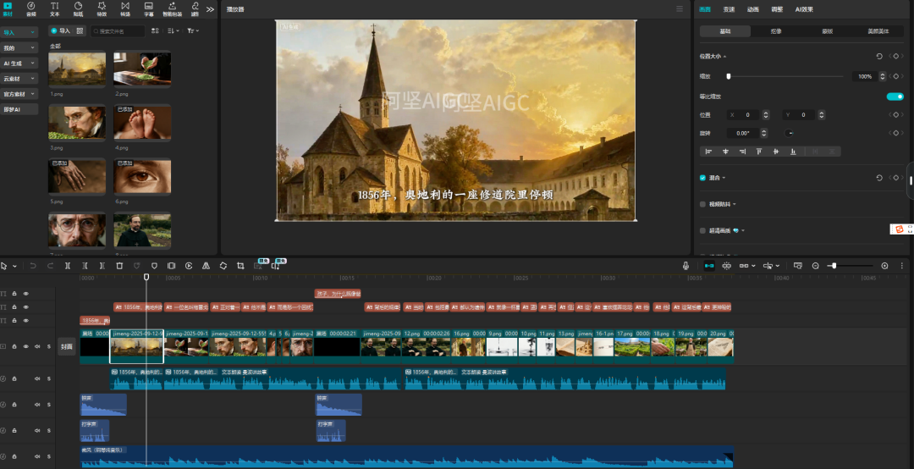Enable the 超清画质 checkbox
Screen dimensions: 914x469
coord(702,230)
